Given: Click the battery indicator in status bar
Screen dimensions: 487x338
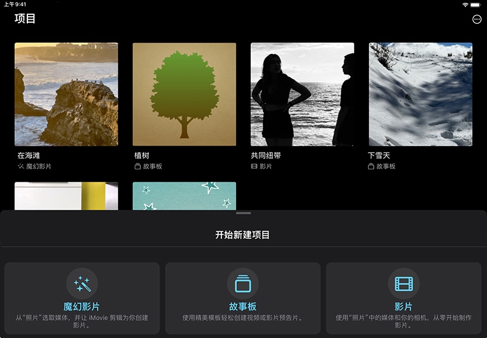Looking at the screenshot, I should [477, 4].
